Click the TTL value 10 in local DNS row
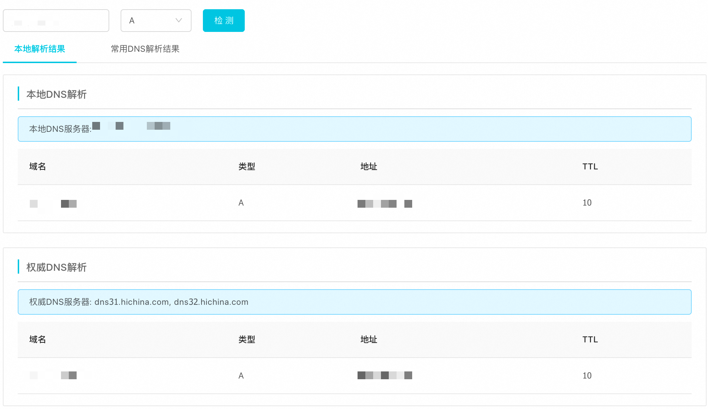Screen dimensions: 708x409 coord(587,203)
